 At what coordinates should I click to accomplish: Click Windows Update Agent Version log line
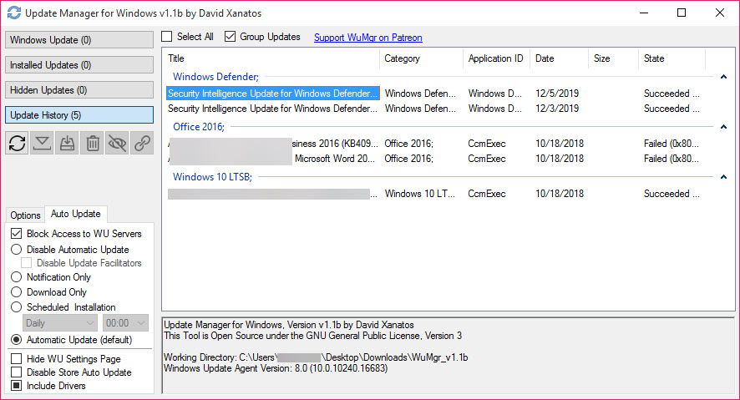(x=276, y=368)
